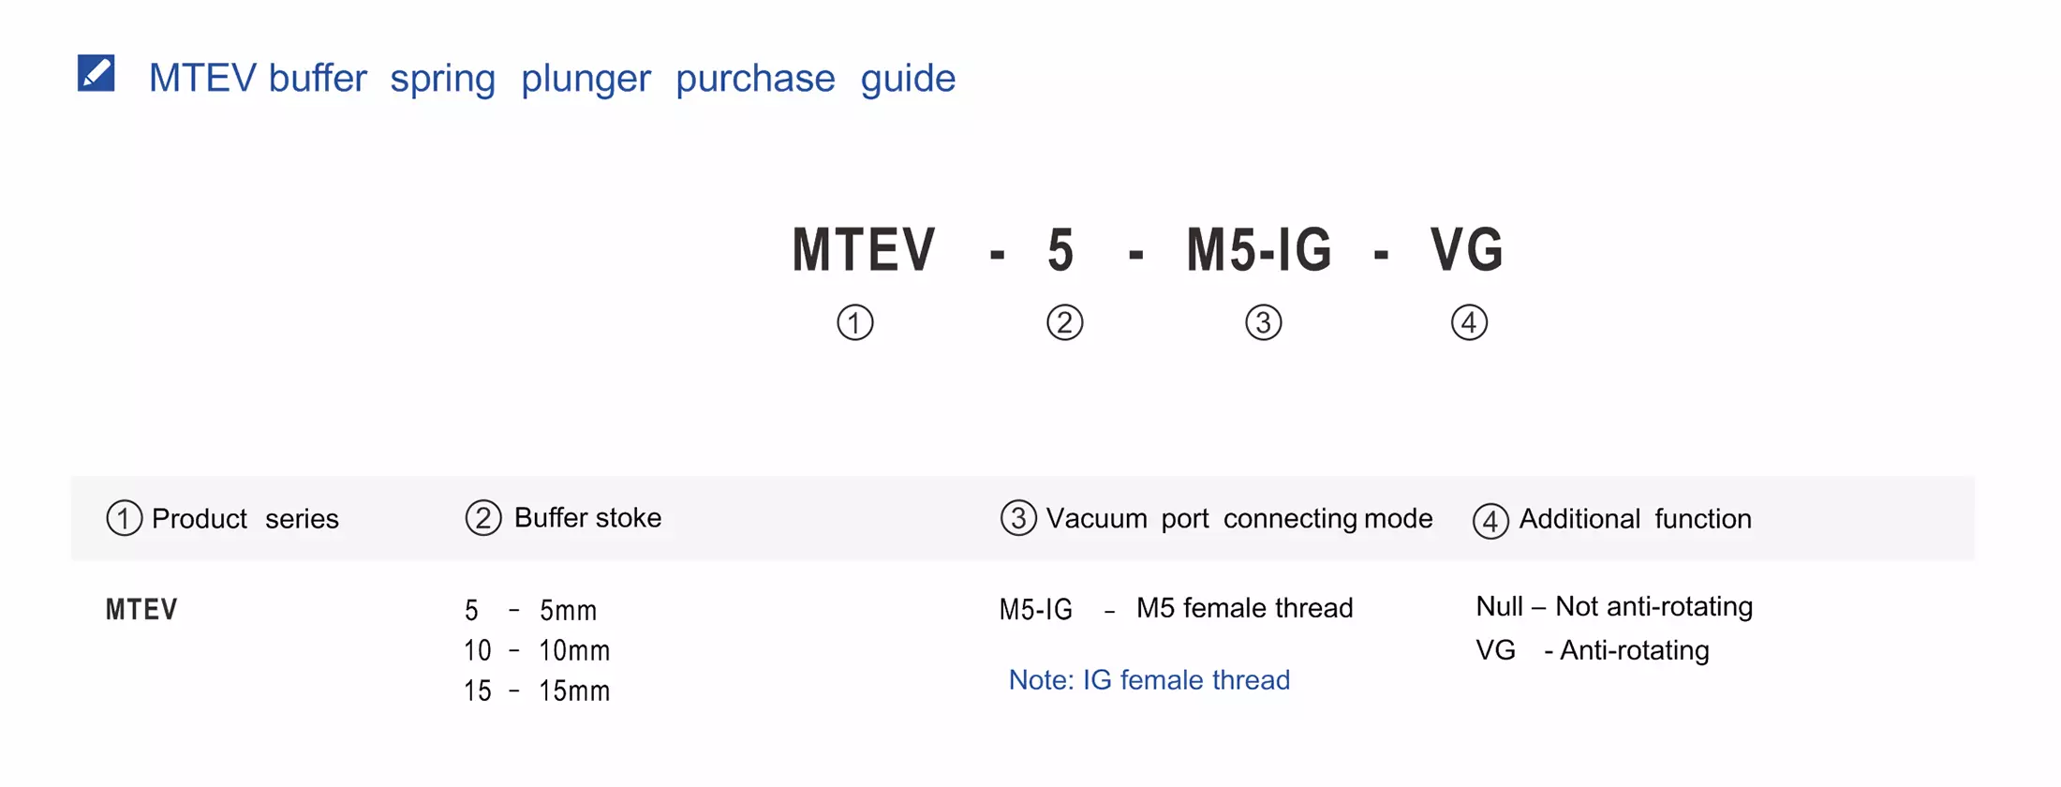The width and height of the screenshot is (2061, 787).
Task: Click the circled 2 beside Buffer stoke
Action: tap(483, 518)
